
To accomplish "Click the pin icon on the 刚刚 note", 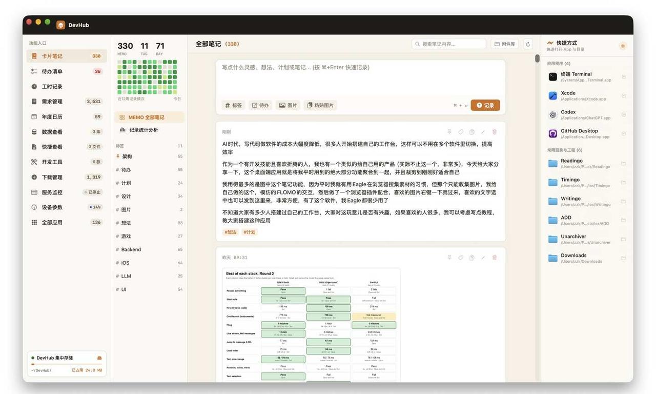I will pos(449,132).
